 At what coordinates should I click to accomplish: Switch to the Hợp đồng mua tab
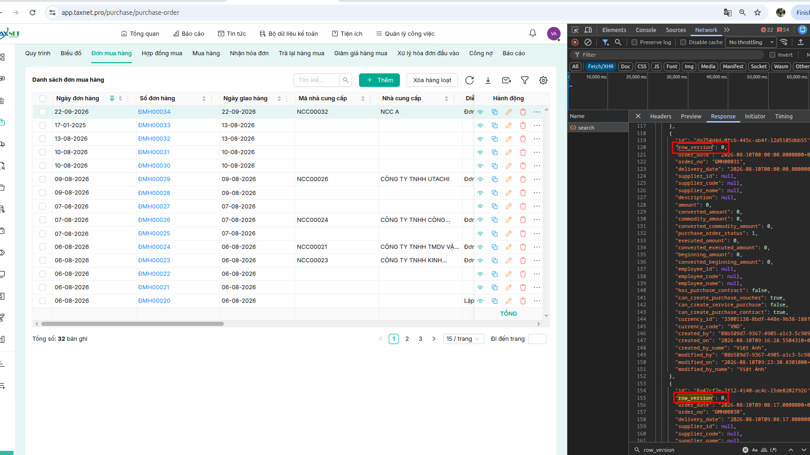[162, 53]
